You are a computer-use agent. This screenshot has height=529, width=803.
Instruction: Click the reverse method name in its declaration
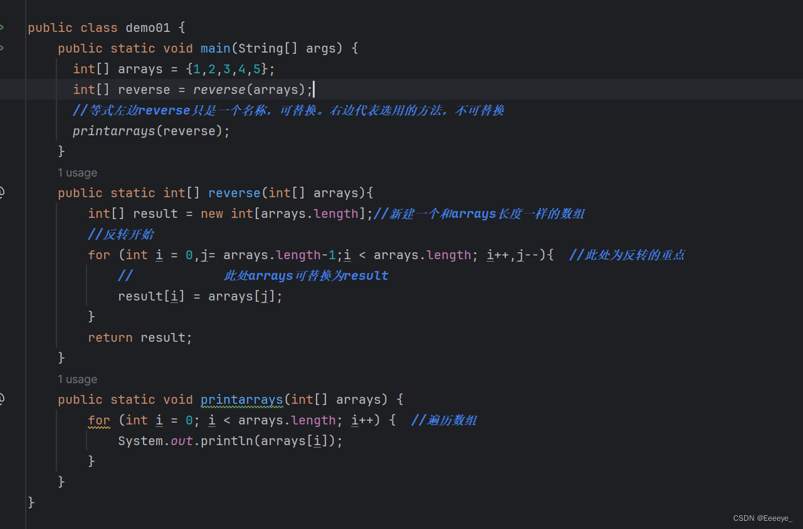coord(234,193)
